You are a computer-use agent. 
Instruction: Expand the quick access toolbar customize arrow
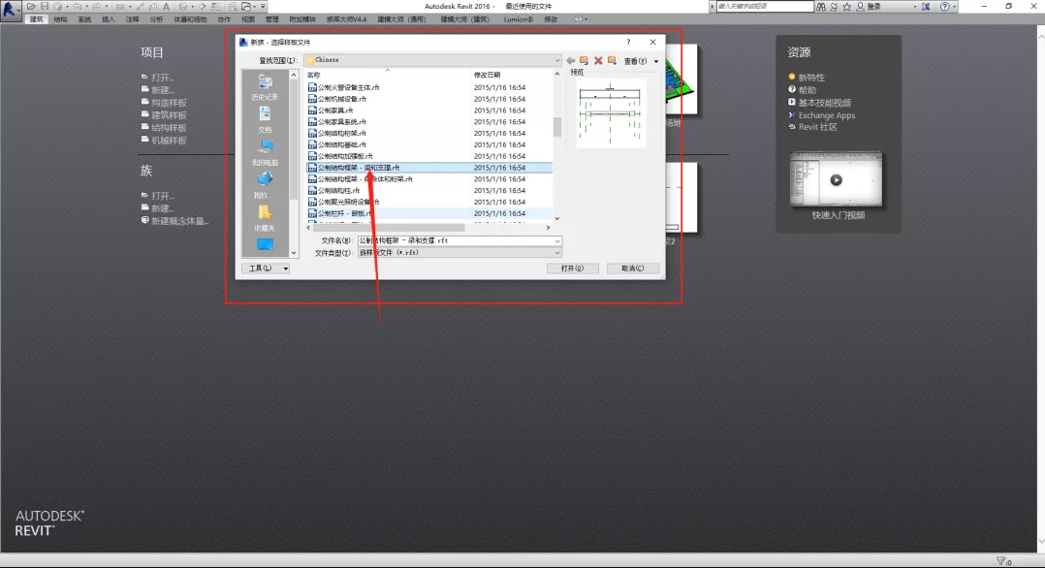[264, 7]
